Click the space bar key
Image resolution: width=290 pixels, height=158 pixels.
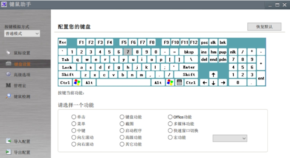[x=124, y=82]
